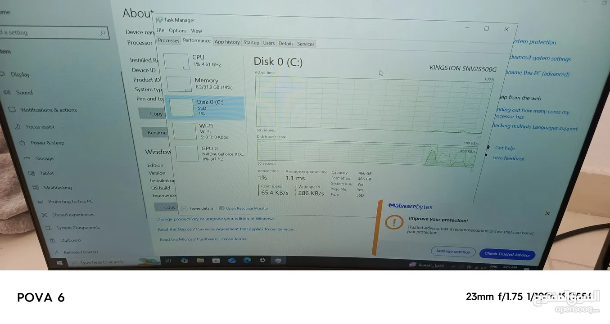610x324 pixels.
Task: Select the CPU performance item
Action: [203, 61]
